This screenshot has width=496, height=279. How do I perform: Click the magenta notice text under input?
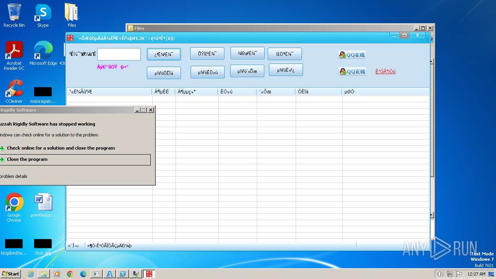[x=113, y=67]
